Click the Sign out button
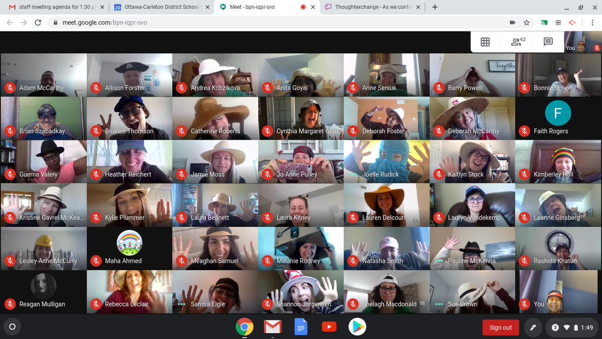The height and width of the screenshot is (339, 602). [x=500, y=326]
